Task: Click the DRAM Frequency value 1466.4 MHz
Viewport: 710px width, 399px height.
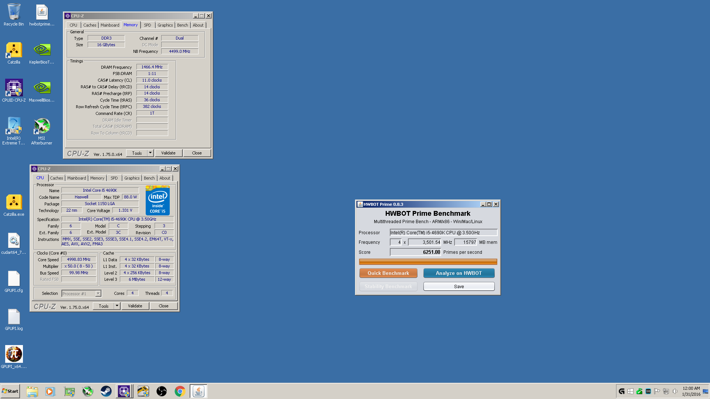Action: 152,67
